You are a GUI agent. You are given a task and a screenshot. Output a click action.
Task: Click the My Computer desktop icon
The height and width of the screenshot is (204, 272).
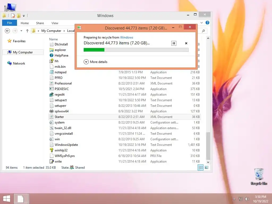[10, 7]
